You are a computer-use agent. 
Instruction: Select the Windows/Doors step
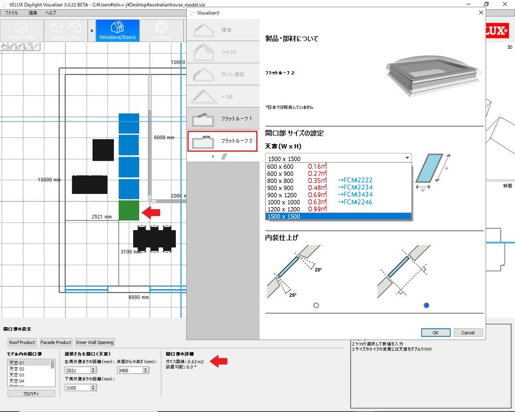(118, 31)
